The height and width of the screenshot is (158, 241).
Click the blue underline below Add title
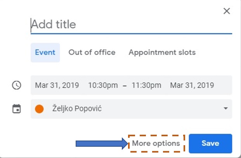[131, 34]
